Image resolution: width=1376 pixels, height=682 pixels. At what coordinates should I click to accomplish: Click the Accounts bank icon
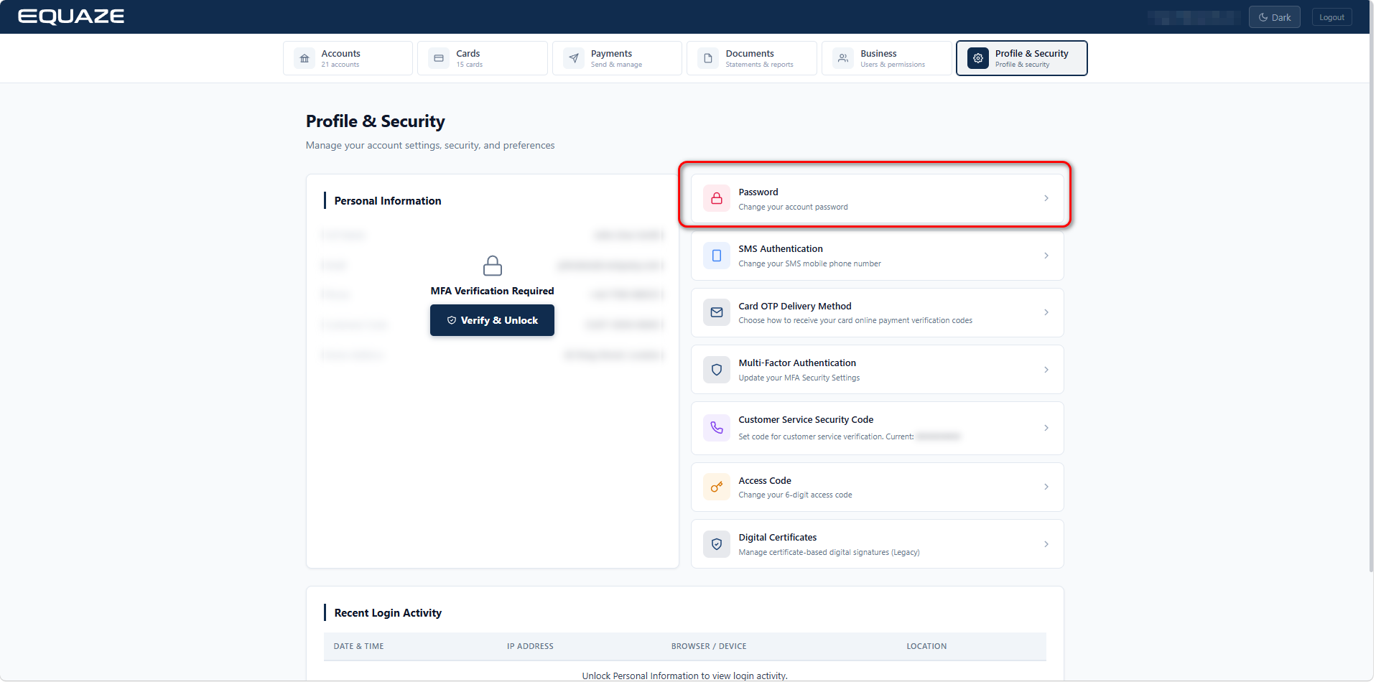[x=305, y=58]
